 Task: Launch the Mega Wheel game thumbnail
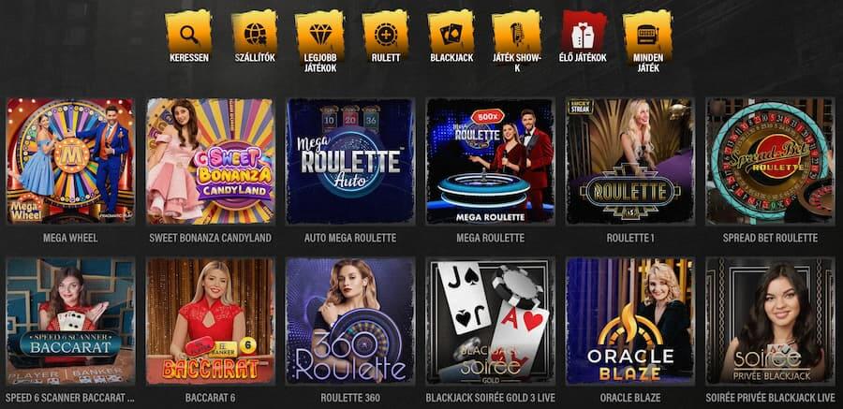[x=70, y=161]
